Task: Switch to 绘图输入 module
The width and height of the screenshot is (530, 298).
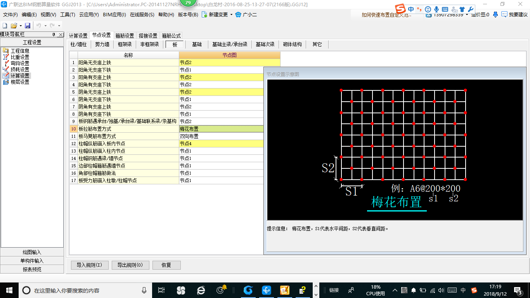Action: click(32, 252)
